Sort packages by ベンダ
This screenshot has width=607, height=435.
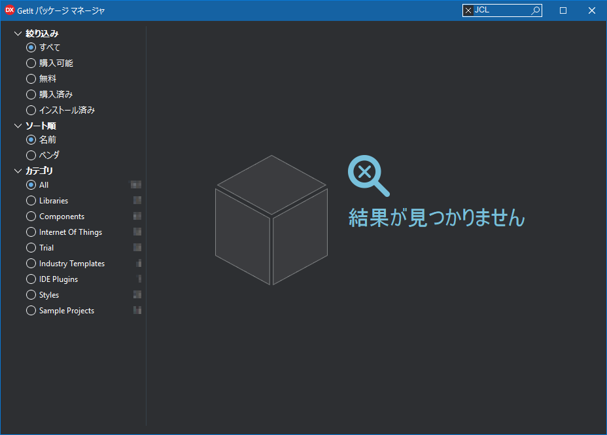(31, 155)
